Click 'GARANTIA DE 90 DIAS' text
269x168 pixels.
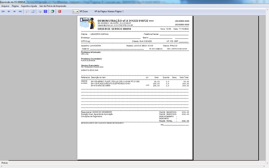point(89,70)
